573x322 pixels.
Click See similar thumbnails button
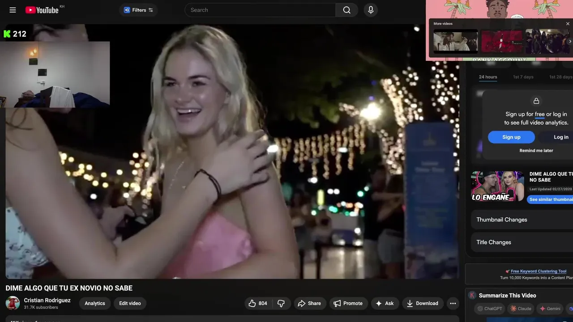tap(550, 199)
